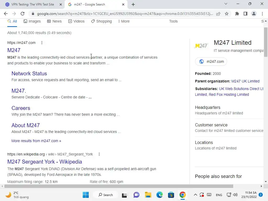This screenshot has width=268, height=201.
Task: Open Task View from taskbar
Action: pyautogui.click(x=124, y=195)
